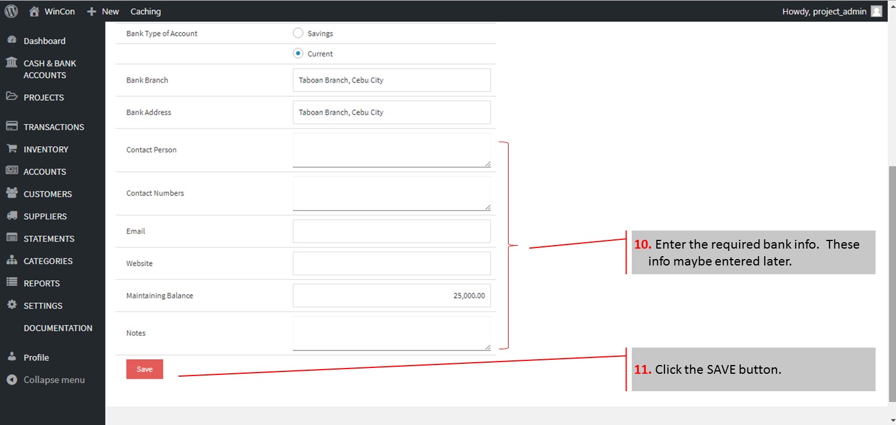The width and height of the screenshot is (896, 425).
Task: Open the Caching link in admin bar
Action: pos(145,11)
